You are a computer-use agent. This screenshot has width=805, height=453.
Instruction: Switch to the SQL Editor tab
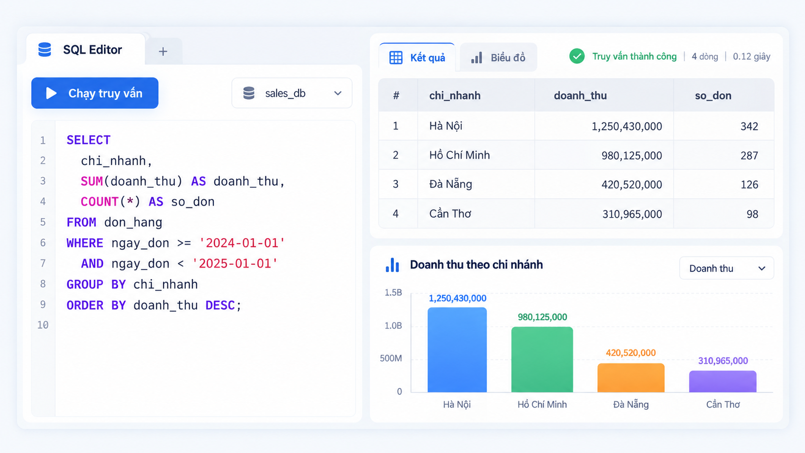[85, 50]
